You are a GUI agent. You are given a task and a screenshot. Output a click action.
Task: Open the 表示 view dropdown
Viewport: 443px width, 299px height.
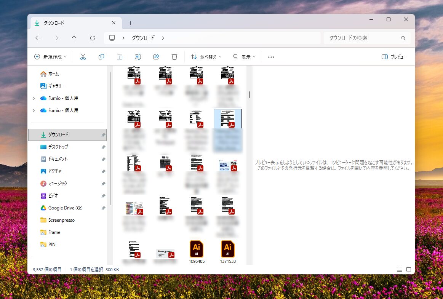[244, 57]
